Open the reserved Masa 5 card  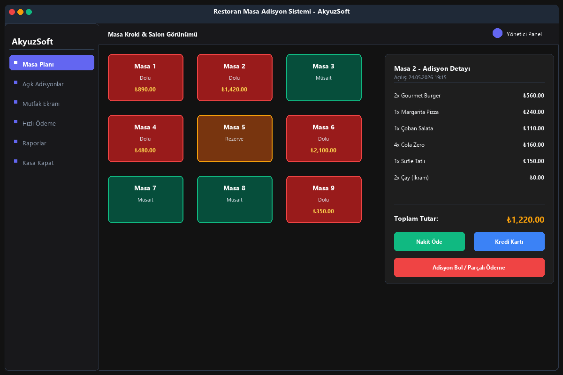pos(235,139)
